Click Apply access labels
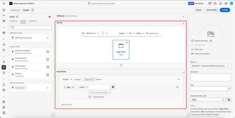 [201, 54]
